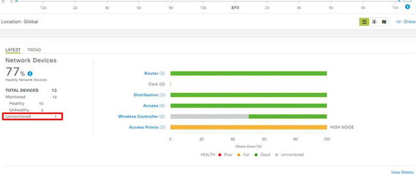
Task: Select the Unmonitored devices row
Action: [x=32, y=116]
